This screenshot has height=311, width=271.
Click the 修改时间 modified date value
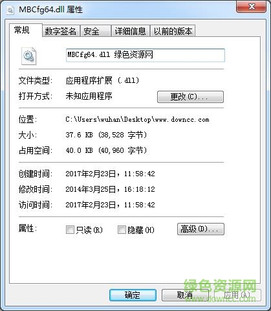[x=110, y=189]
